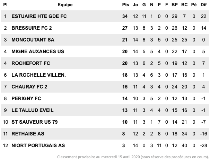Click the Jo column header
This screenshot has height=161, width=210.
[135, 5]
